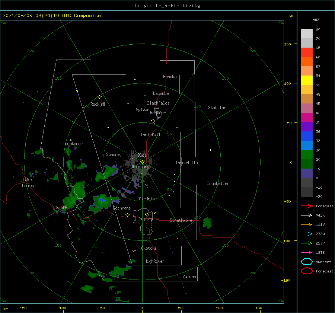Click the light blue legend swatch
Viewport: 335px width, 313px height.
pyautogui.click(x=307, y=145)
